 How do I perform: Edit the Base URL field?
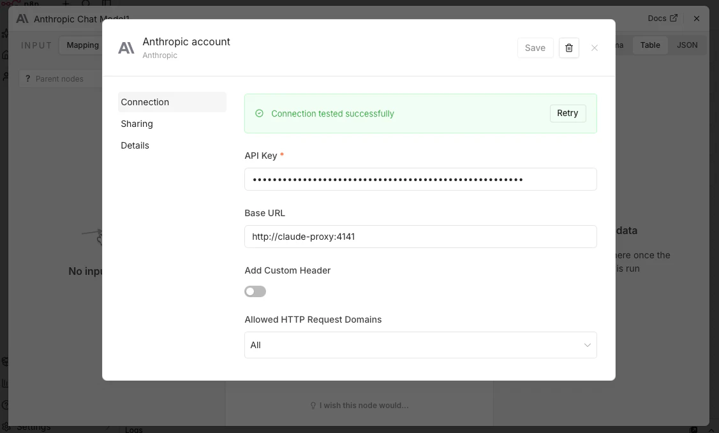point(420,237)
